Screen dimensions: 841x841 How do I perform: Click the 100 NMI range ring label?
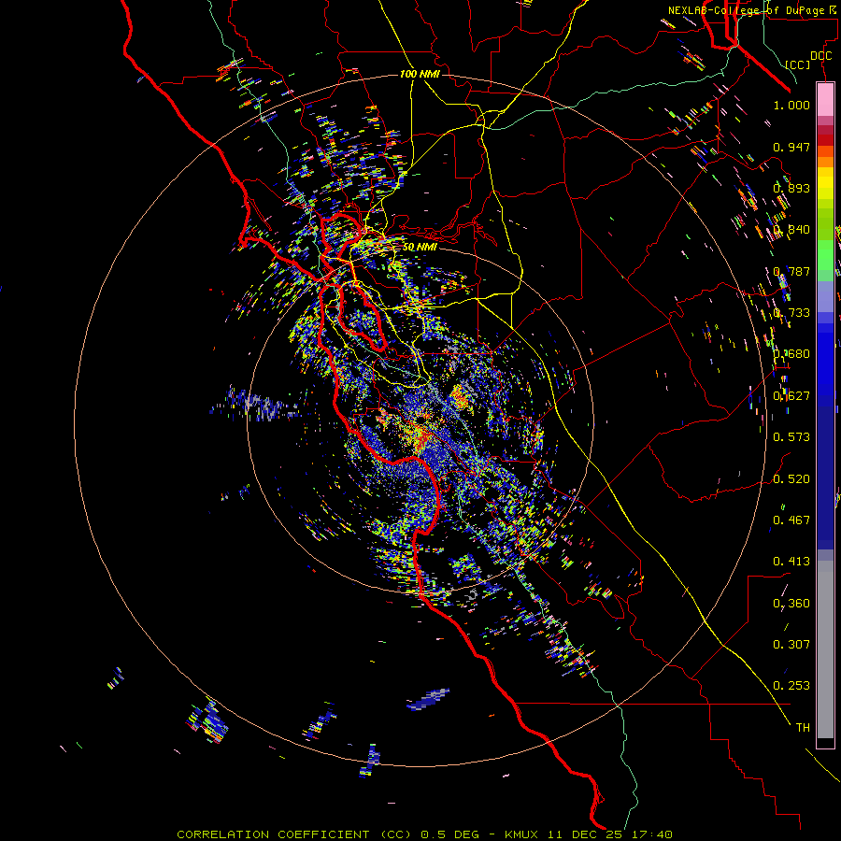[420, 74]
